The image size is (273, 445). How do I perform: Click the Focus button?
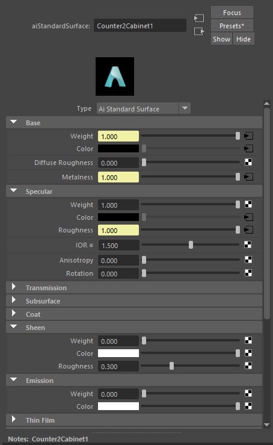tap(232, 13)
